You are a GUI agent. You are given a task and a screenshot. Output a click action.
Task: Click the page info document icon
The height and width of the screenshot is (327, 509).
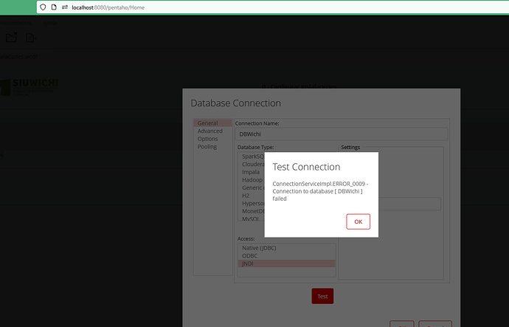tap(54, 7)
